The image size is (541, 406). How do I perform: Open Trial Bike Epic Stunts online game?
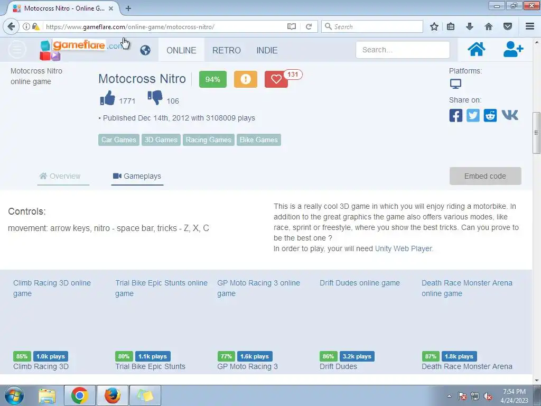click(x=161, y=288)
